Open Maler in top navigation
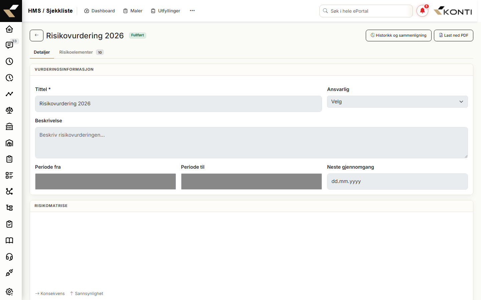 pyautogui.click(x=133, y=11)
